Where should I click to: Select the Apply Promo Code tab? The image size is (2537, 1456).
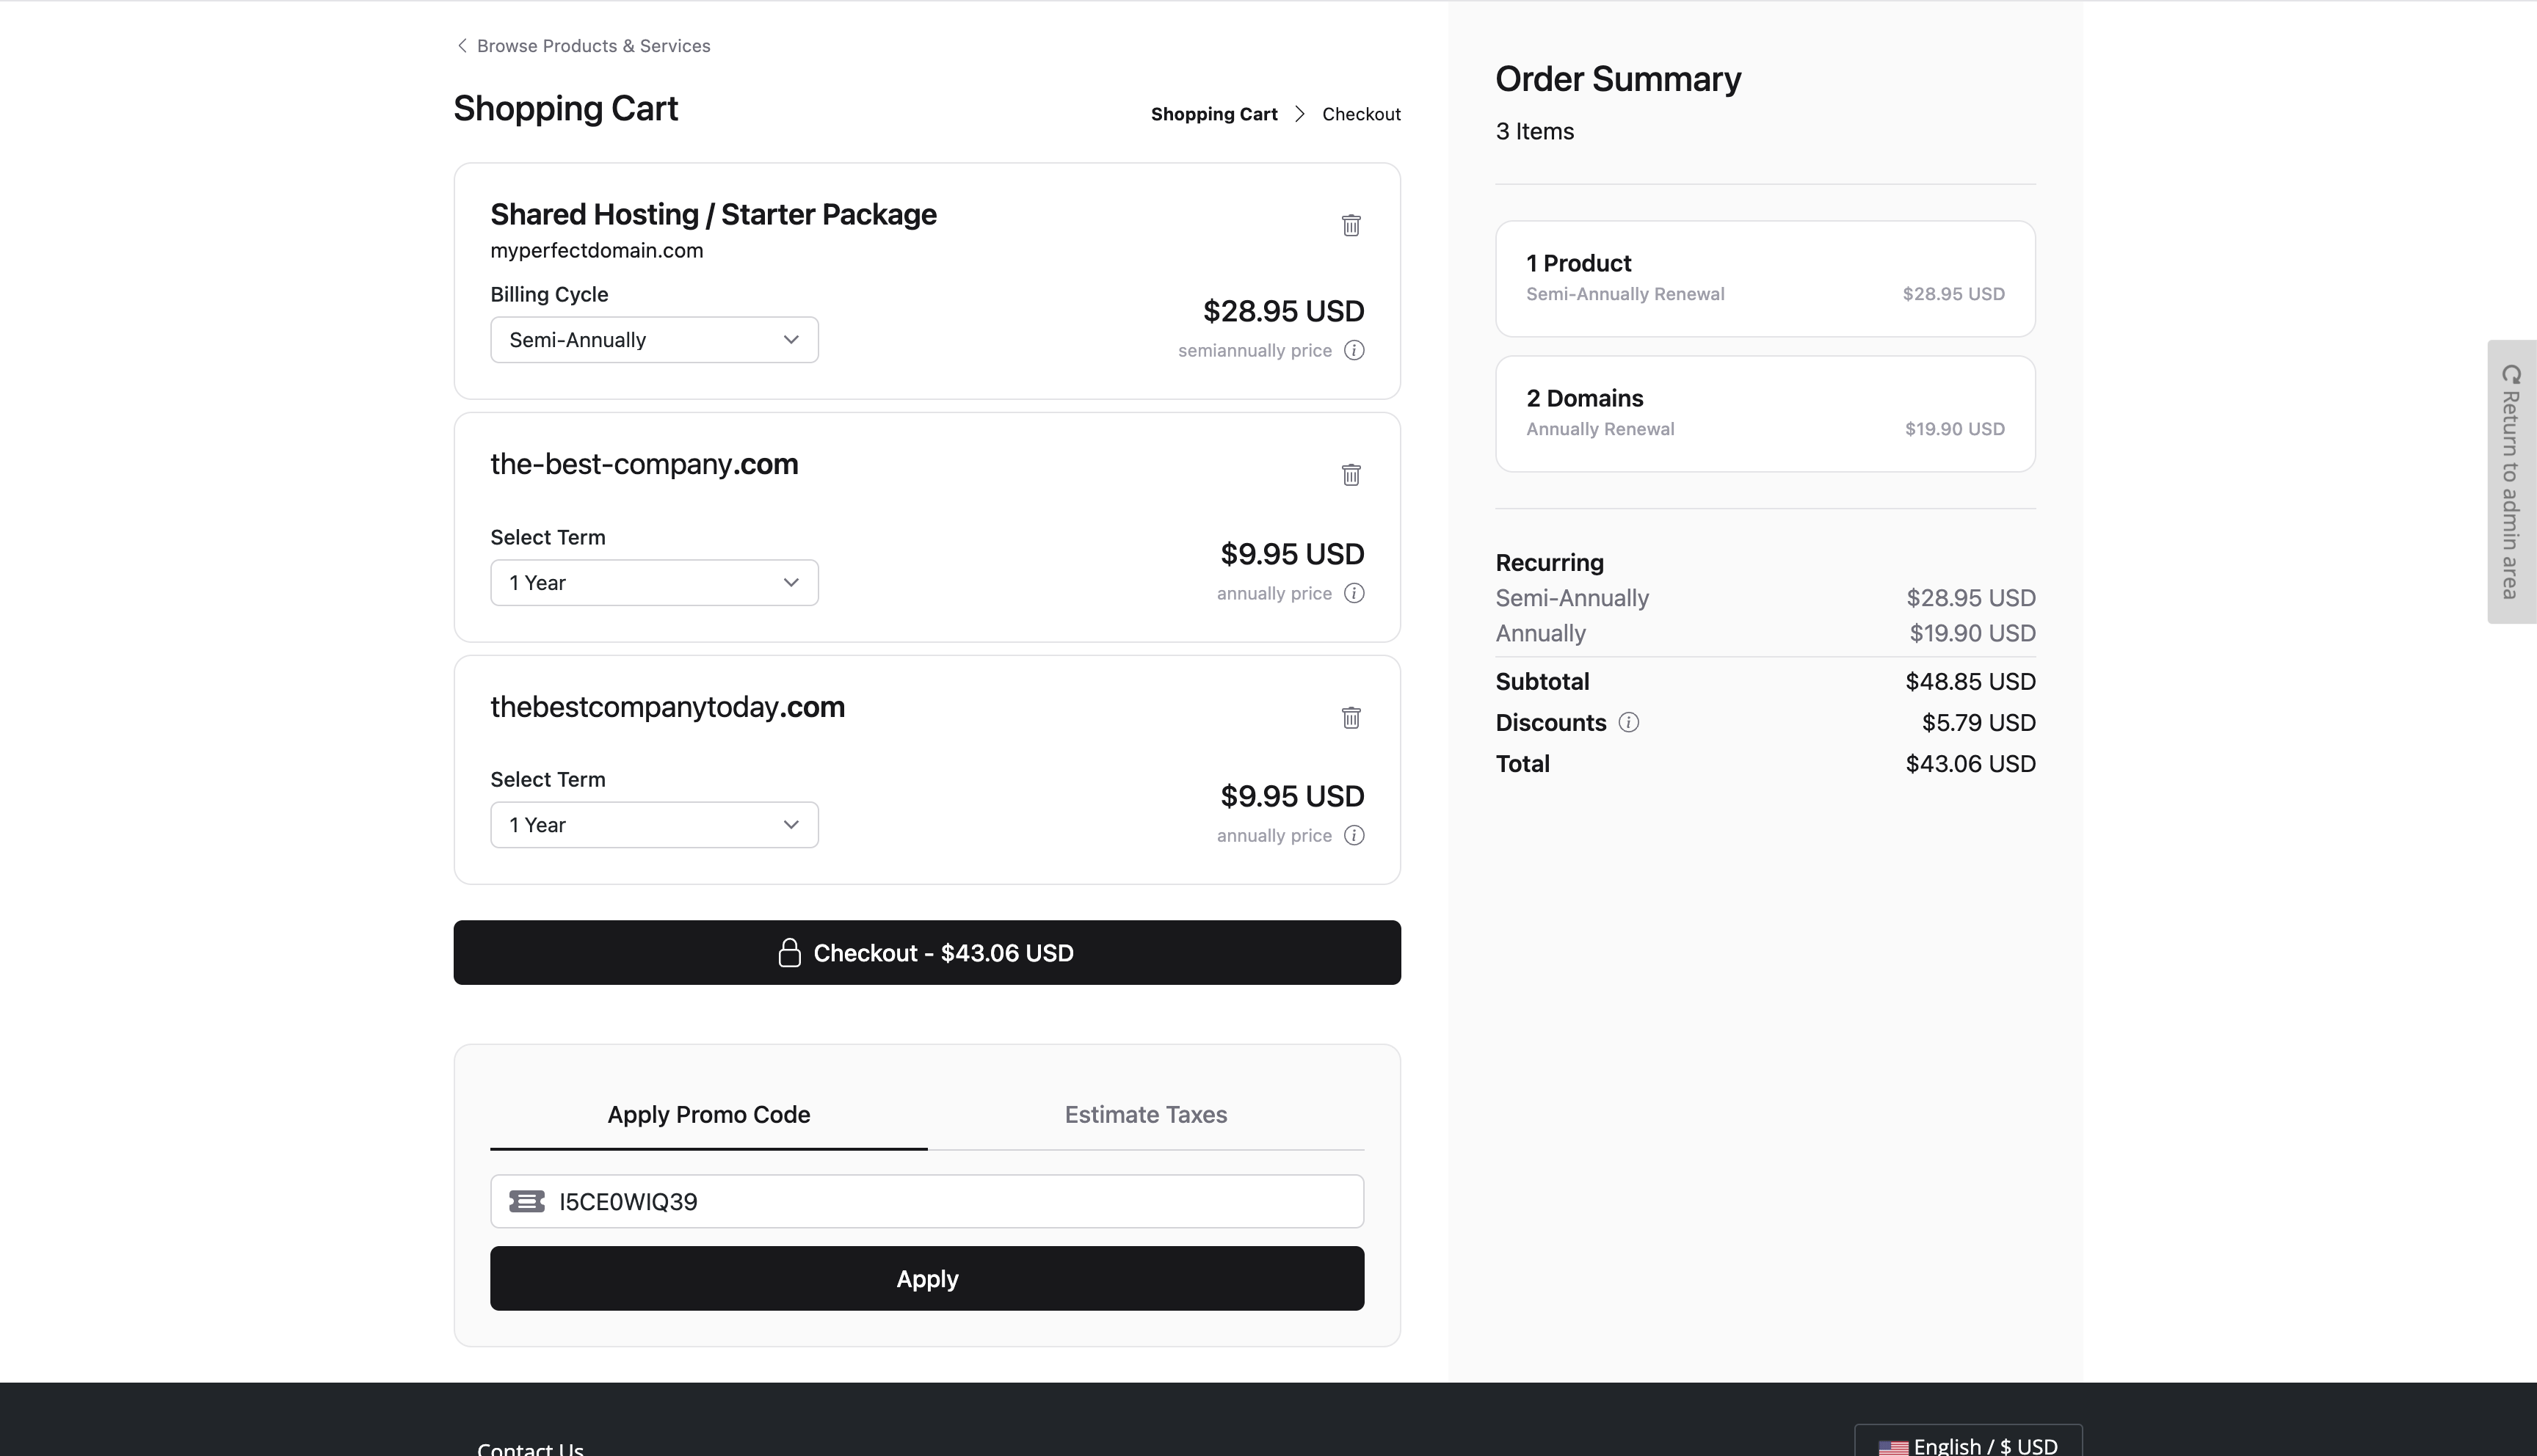pyautogui.click(x=708, y=1114)
